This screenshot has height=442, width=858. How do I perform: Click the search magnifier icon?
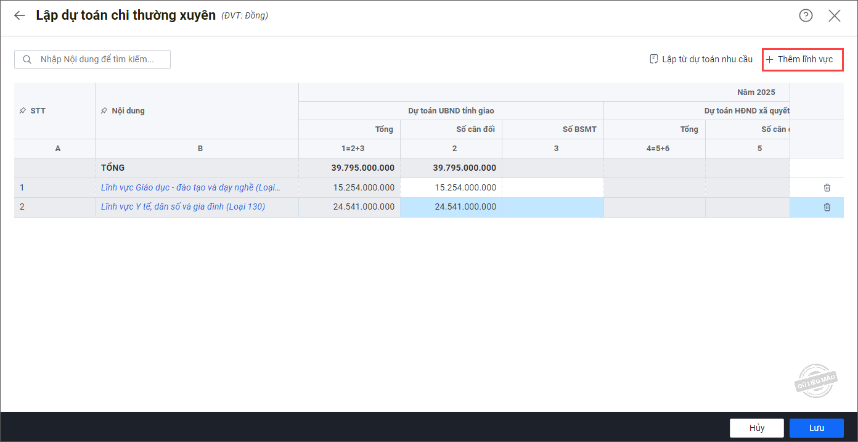click(27, 60)
